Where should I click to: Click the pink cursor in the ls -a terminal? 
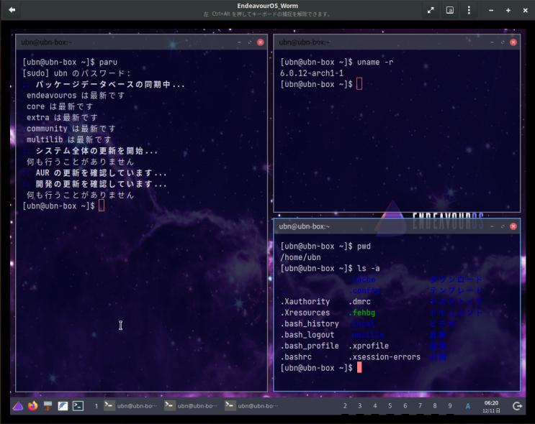coord(359,367)
